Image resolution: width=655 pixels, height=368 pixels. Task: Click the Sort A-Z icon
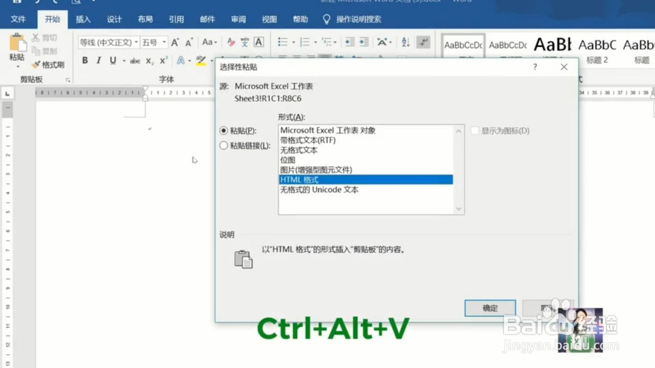[406, 42]
